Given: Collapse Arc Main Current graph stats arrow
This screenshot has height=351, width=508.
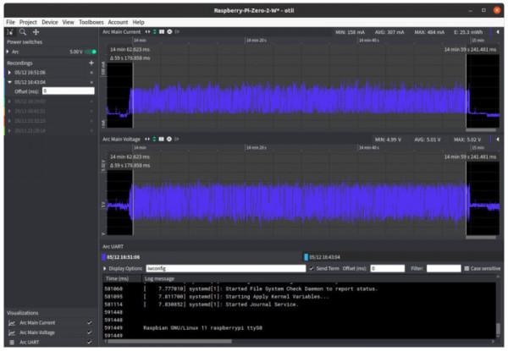Looking at the screenshot, I should [x=498, y=31].
